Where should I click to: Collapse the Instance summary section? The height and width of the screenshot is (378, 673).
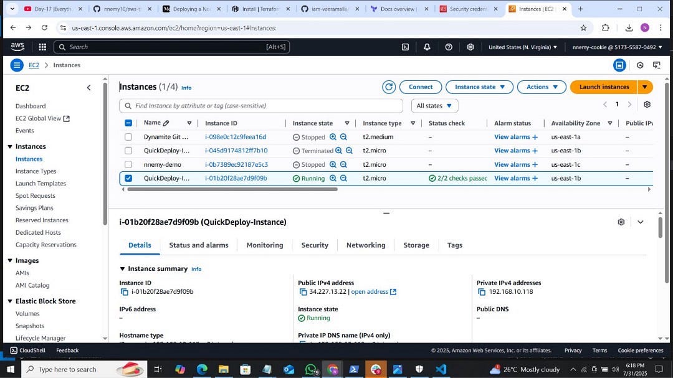tap(122, 268)
